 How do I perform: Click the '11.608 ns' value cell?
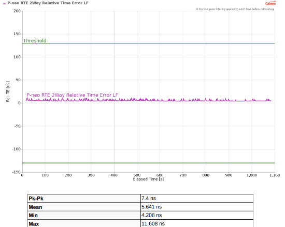coord(197,223)
